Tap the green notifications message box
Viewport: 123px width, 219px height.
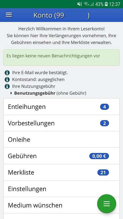(61, 57)
